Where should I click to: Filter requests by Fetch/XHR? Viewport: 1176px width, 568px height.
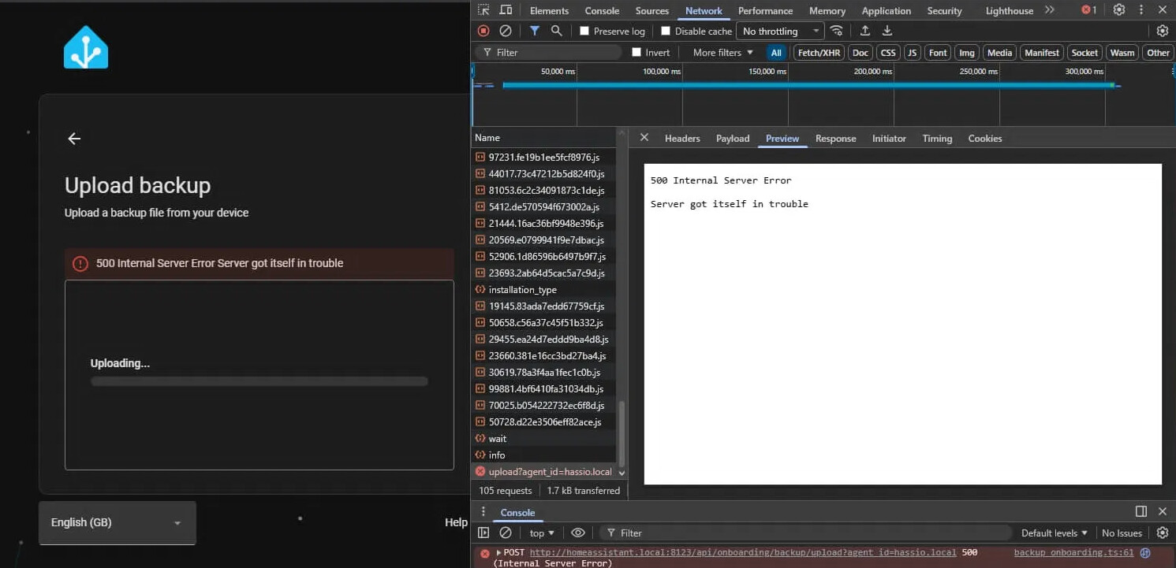tap(819, 52)
